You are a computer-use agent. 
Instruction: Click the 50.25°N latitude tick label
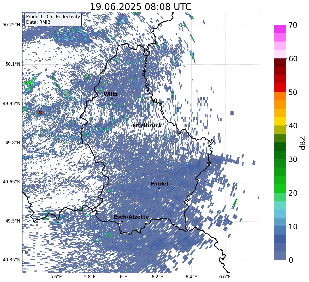pyautogui.click(x=11, y=25)
